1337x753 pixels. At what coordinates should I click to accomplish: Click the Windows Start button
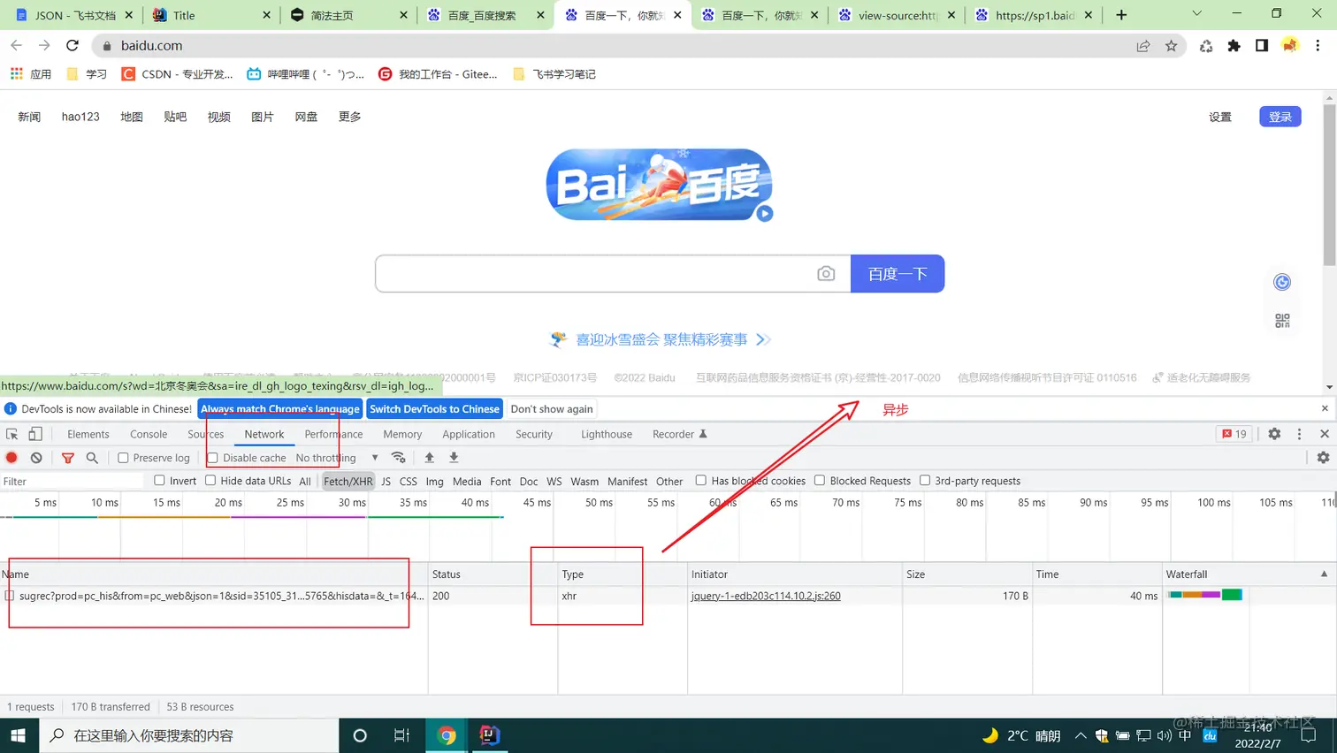point(19,735)
